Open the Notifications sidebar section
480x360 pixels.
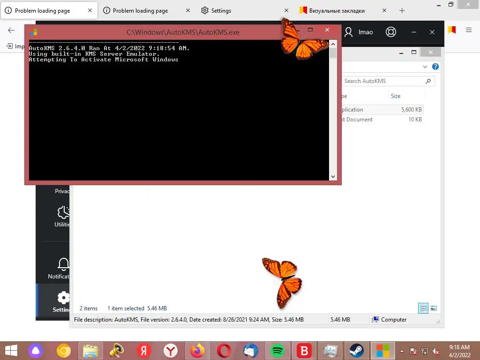pyautogui.click(x=60, y=269)
